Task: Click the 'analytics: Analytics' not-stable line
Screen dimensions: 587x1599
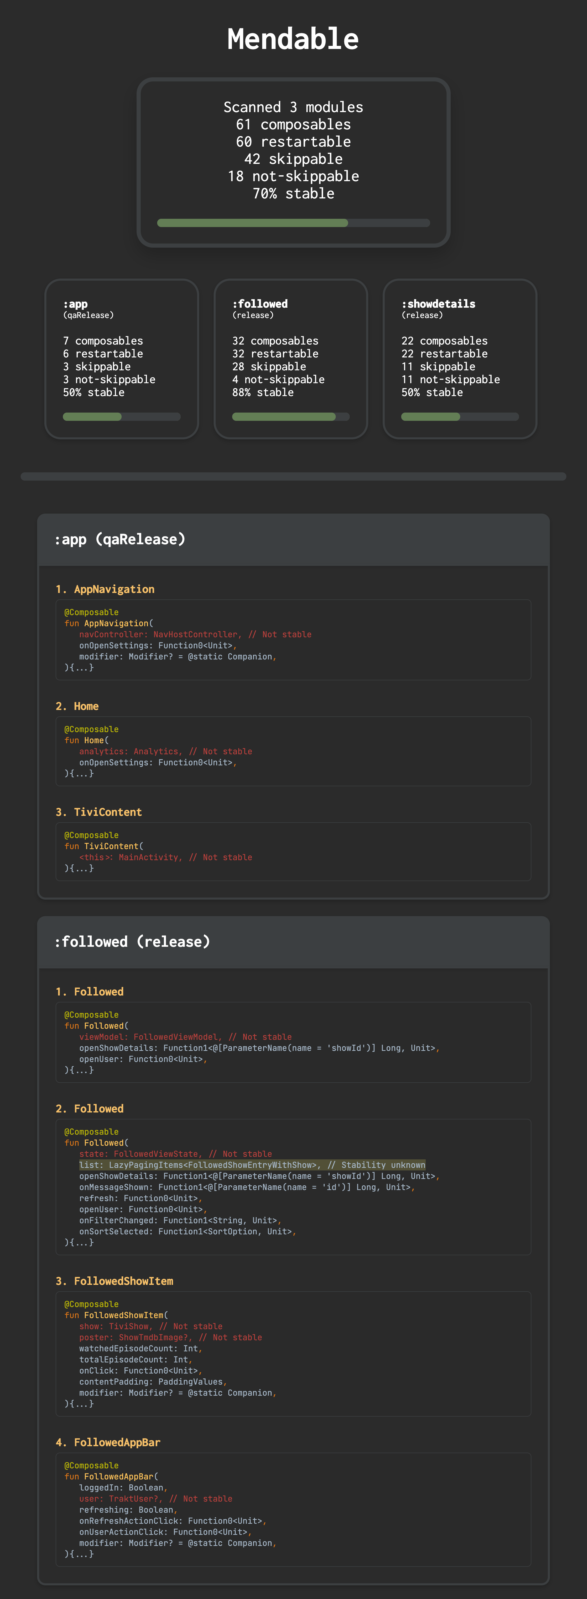Action: (166, 752)
